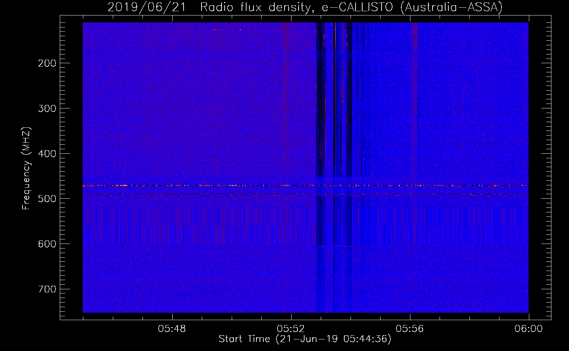Click the 06:00 time tick label
The height and width of the screenshot is (351, 569).
(x=529, y=329)
